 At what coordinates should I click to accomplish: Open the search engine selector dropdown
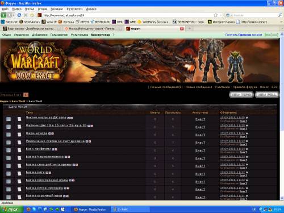[x=229, y=15]
